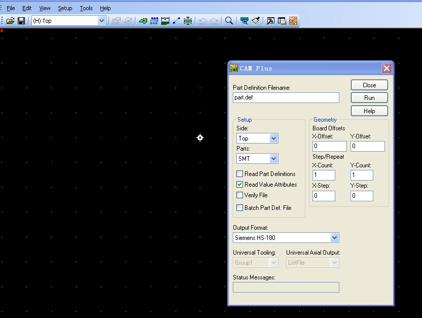Click the blue wavy rows toolbar icon

coord(154,21)
